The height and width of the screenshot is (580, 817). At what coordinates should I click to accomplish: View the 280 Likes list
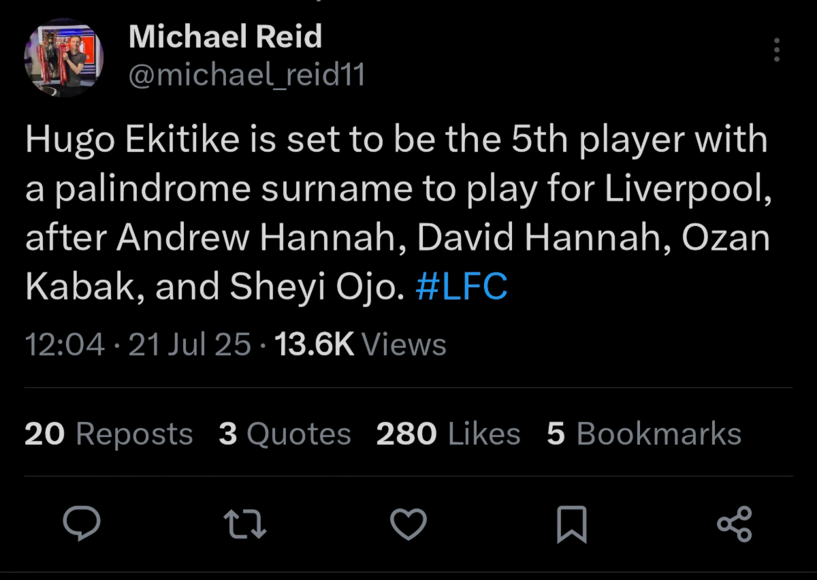coord(448,434)
